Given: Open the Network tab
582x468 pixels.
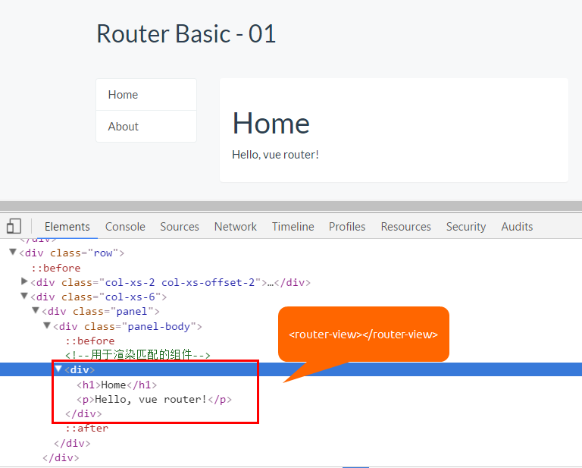Looking at the screenshot, I should click(x=236, y=227).
